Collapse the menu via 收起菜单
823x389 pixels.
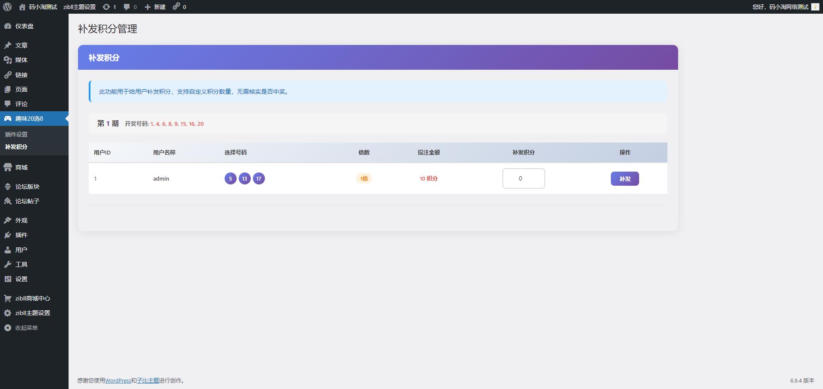pyautogui.click(x=21, y=328)
